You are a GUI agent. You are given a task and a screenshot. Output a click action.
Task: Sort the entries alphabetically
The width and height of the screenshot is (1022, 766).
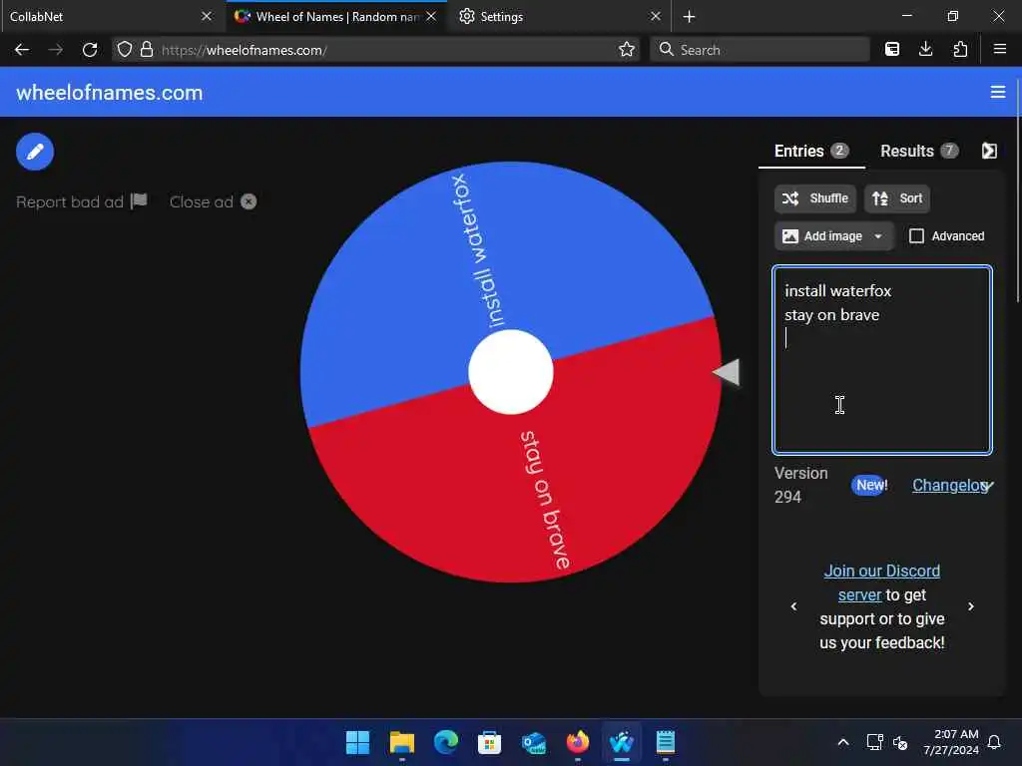coord(897,198)
